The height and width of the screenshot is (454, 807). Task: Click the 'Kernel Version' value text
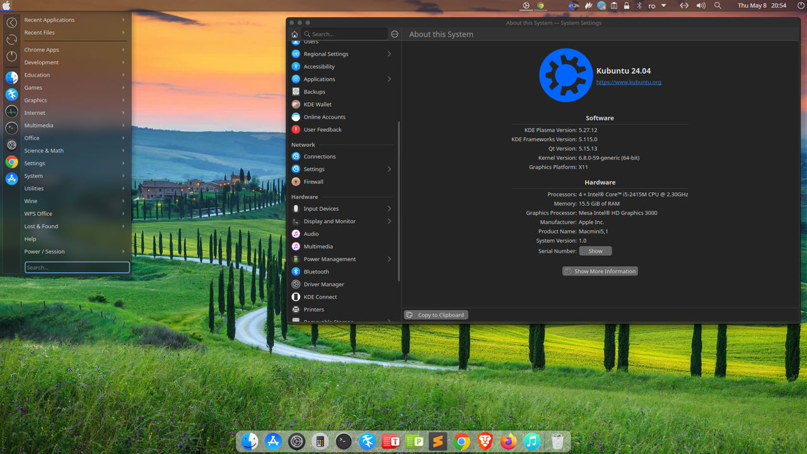coord(609,158)
